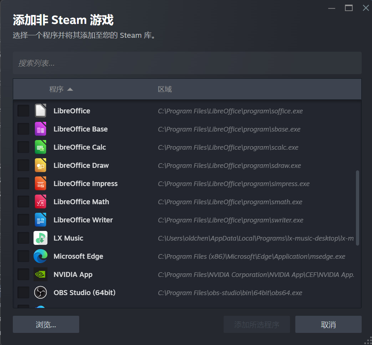Click the 区域 column header
Image resolution: width=372 pixels, height=345 pixels.
(165, 89)
